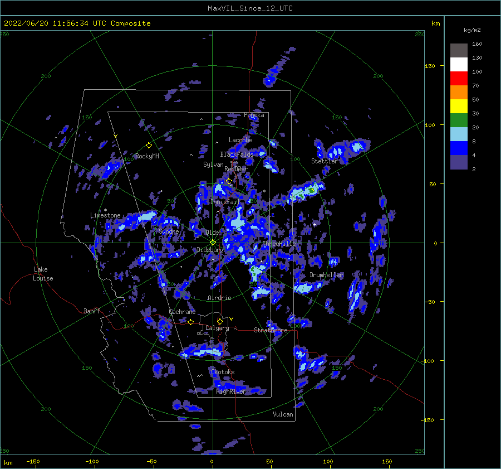The image size is (501, 469).
Task: Click the yellow diamond marker at RedDeer
Action: [229, 181]
